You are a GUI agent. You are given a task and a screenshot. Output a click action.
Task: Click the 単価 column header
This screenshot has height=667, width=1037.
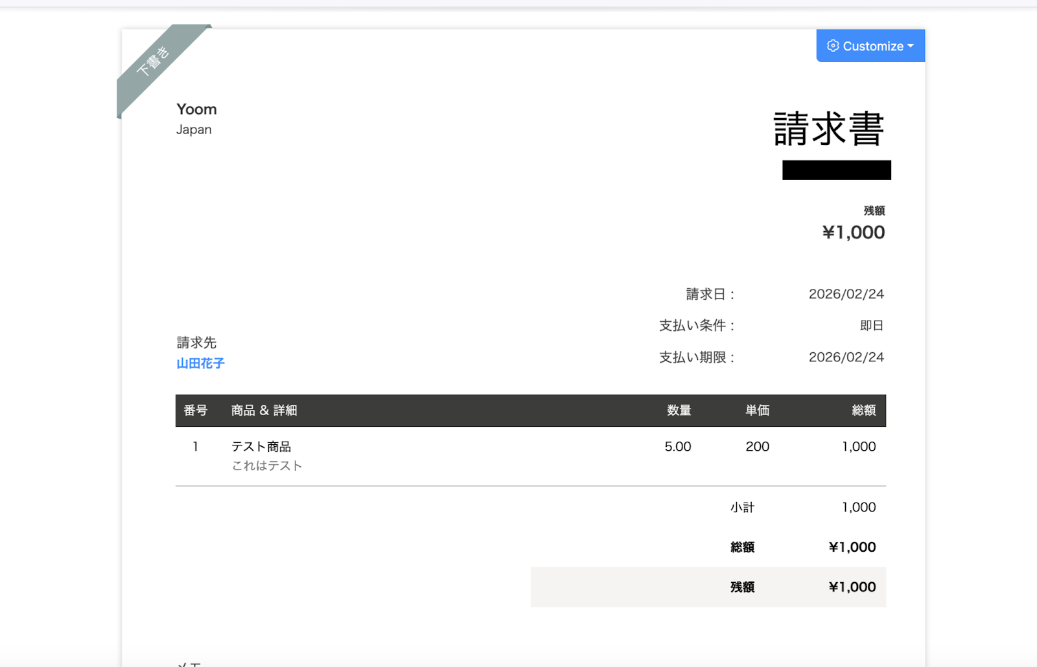757,411
